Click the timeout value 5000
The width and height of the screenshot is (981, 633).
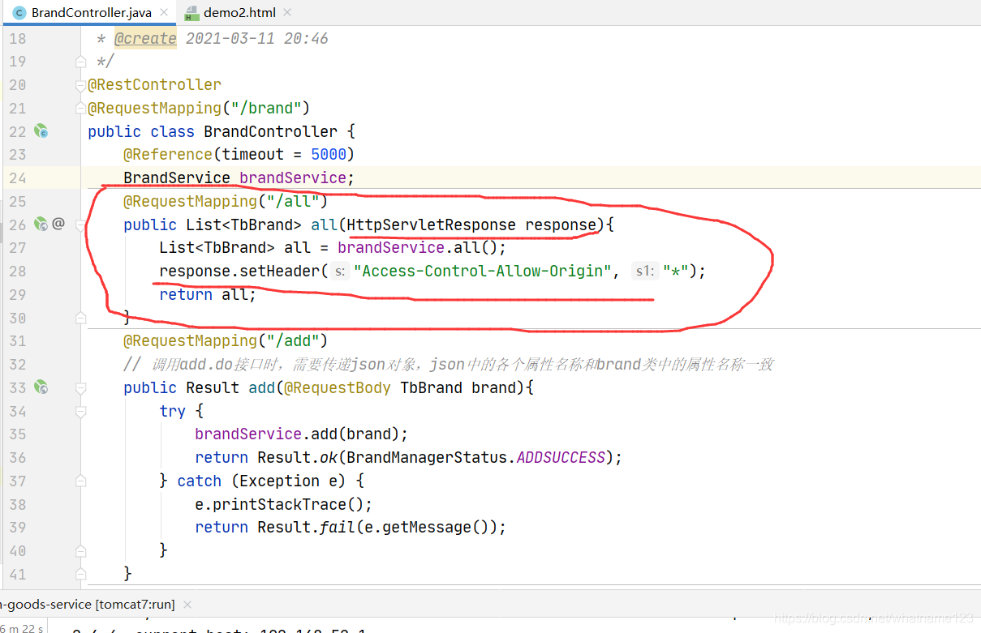(x=329, y=154)
